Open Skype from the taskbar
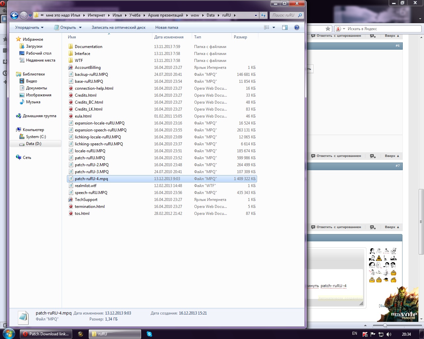 (x=149, y=334)
